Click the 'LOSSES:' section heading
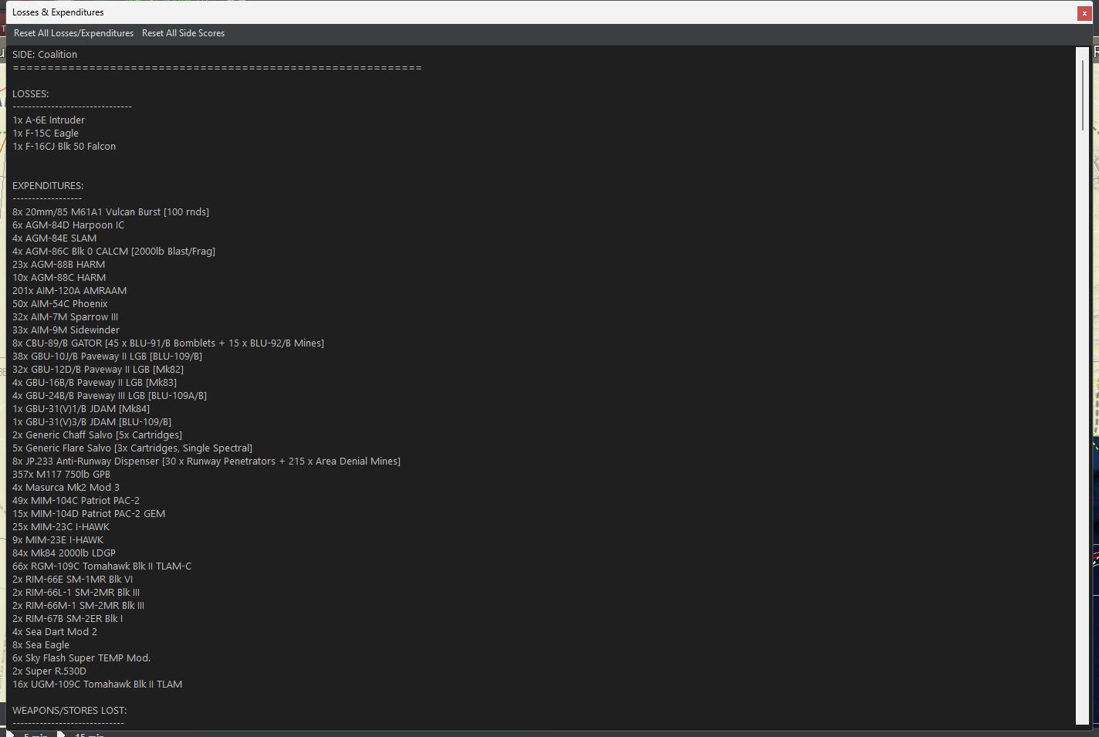Viewport: 1099px width, 737px height. click(x=30, y=94)
